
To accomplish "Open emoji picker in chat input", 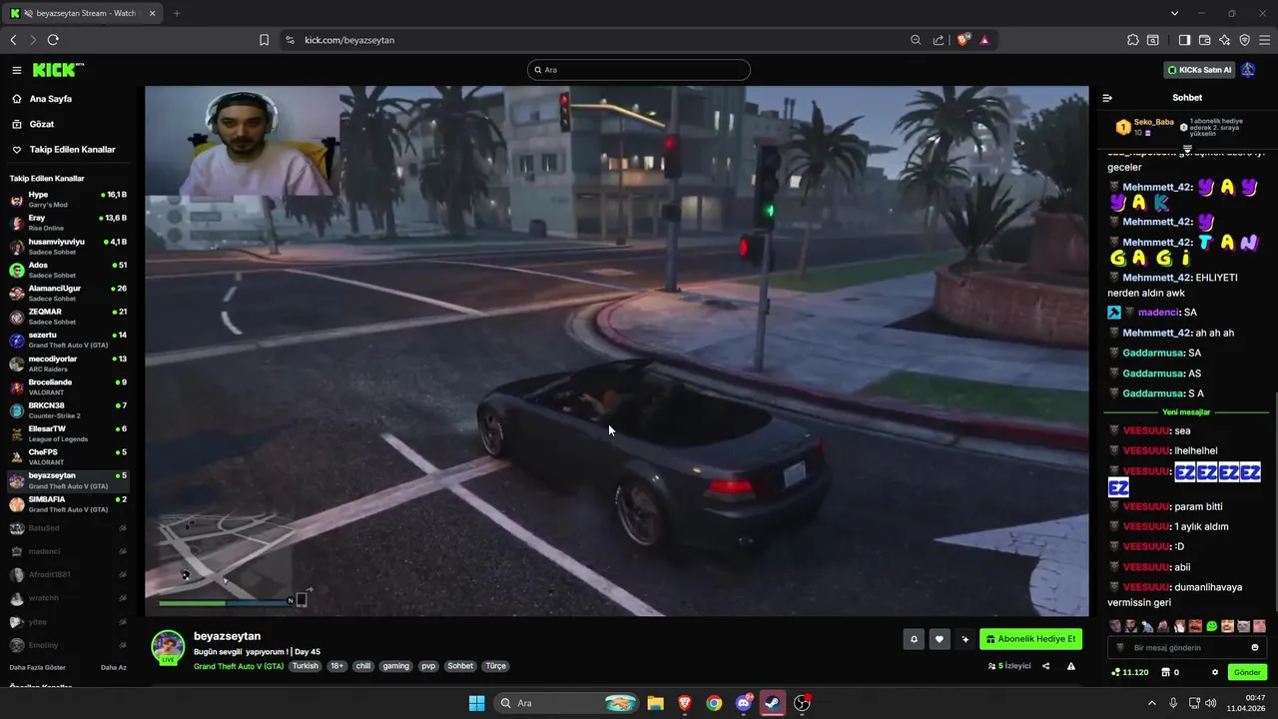I will point(1255,648).
